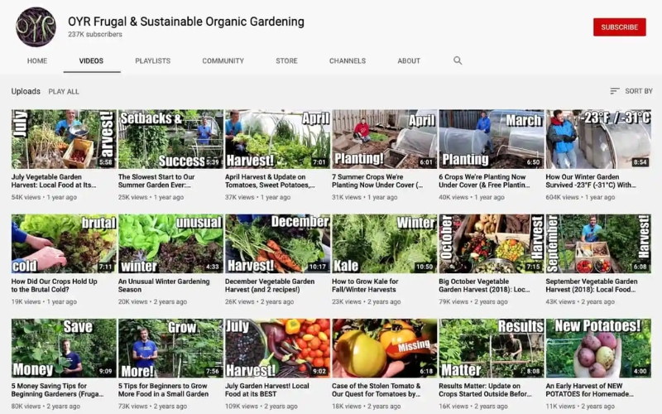Open title '7 Summer Crops We're Planting Now'
This screenshot has width=662, height=414.
(377, 181)
